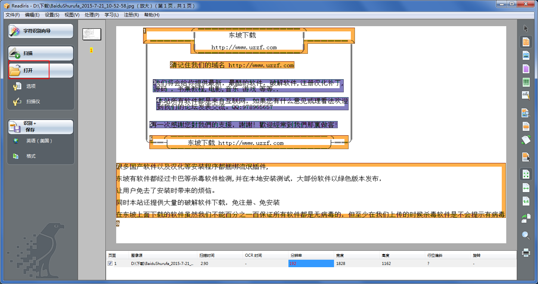The height and width of the screenshot is (284, 538).
Task: Select the handwriting zone tool
Action: 526,95
